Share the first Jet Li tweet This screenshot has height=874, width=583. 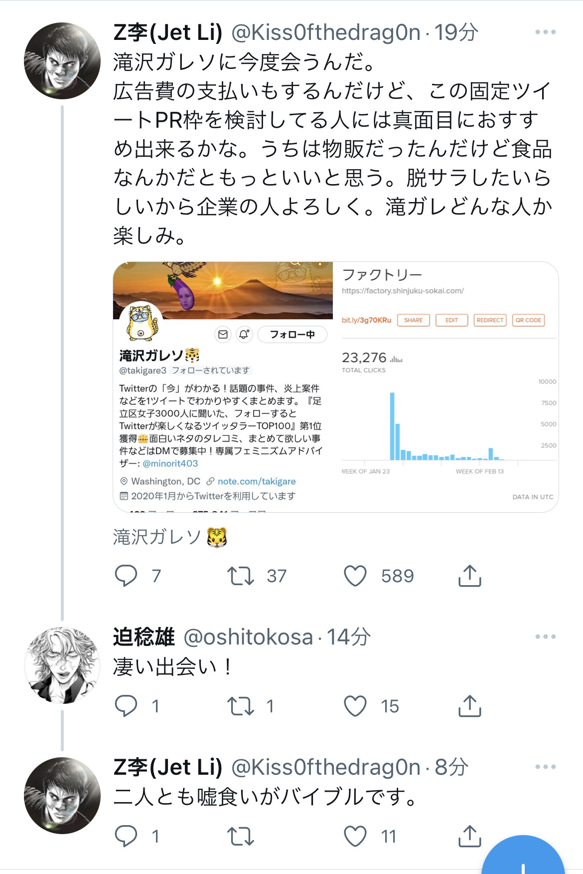(469, 576)
